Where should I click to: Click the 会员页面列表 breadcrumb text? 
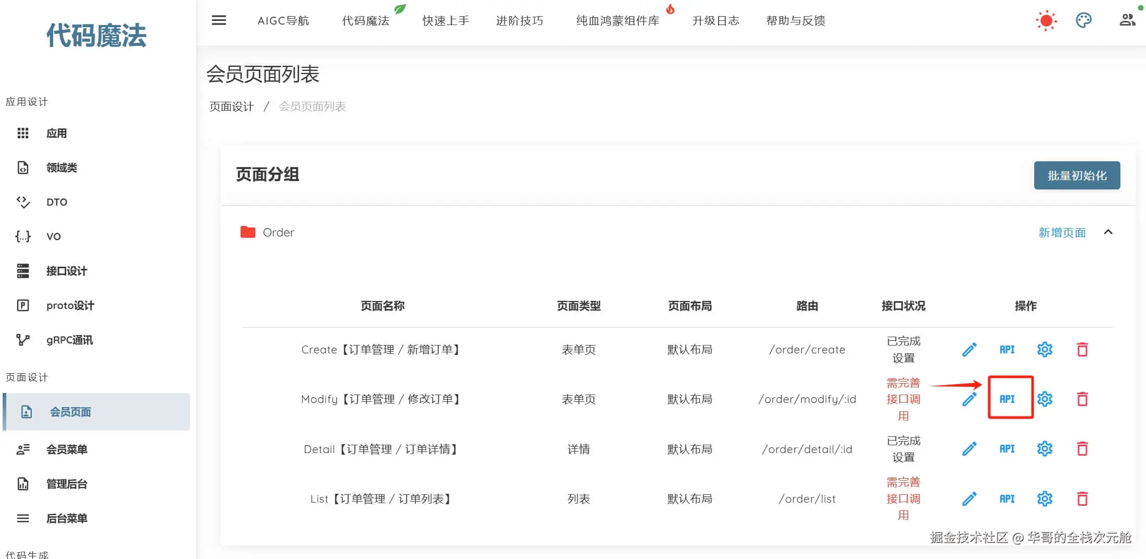(x=312, y=106)
